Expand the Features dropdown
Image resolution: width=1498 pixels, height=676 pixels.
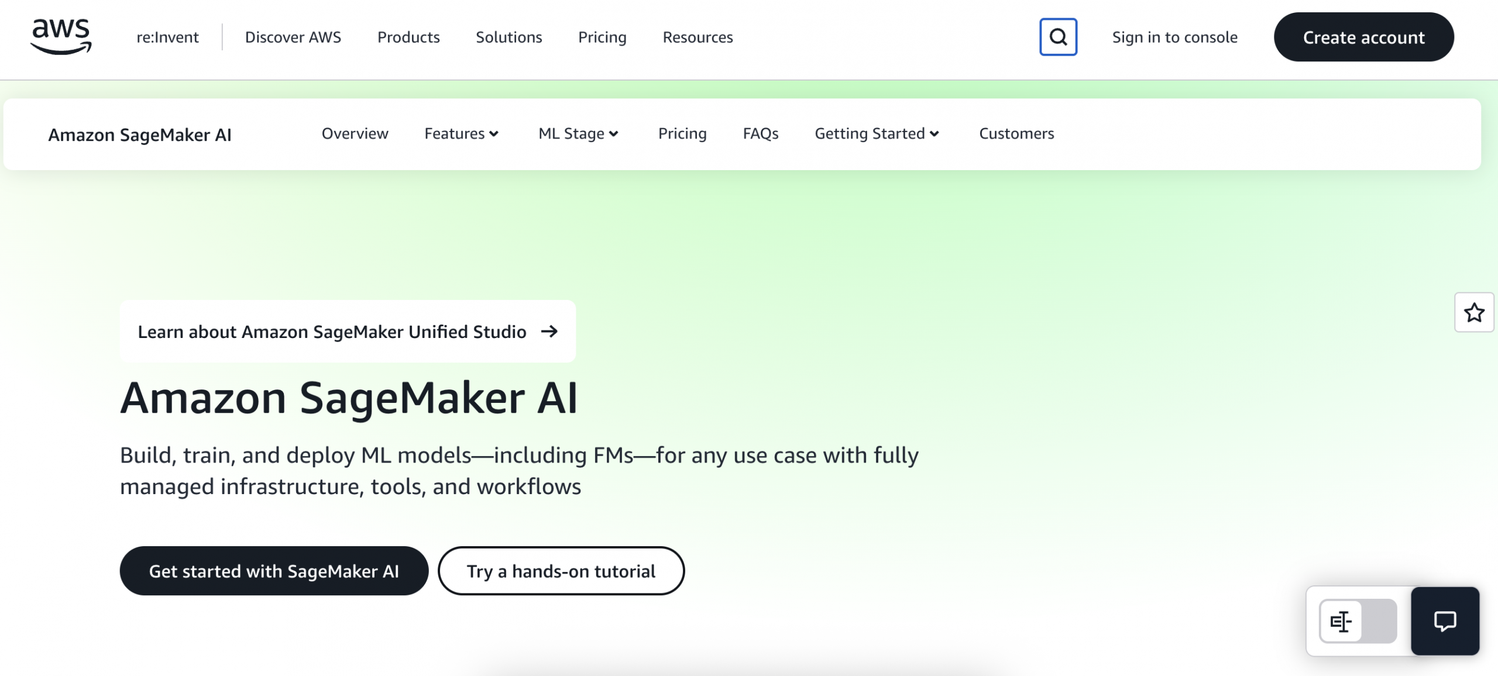[x=462, y=133]
